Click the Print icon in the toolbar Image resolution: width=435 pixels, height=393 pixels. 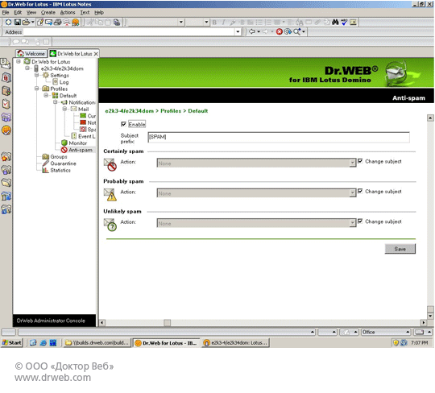point(58,23)
